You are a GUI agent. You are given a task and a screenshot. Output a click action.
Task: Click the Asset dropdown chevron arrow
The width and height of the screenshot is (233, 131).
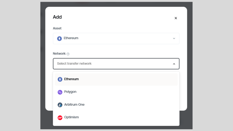174,38
